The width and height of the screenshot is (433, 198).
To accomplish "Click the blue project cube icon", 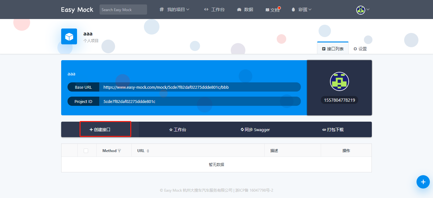I will (x=69, y=36).
